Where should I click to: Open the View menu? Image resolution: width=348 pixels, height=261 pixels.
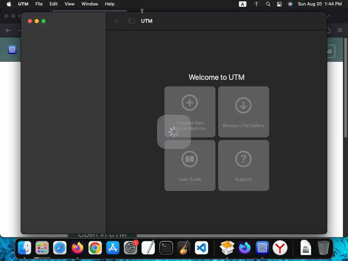(69, 4)
